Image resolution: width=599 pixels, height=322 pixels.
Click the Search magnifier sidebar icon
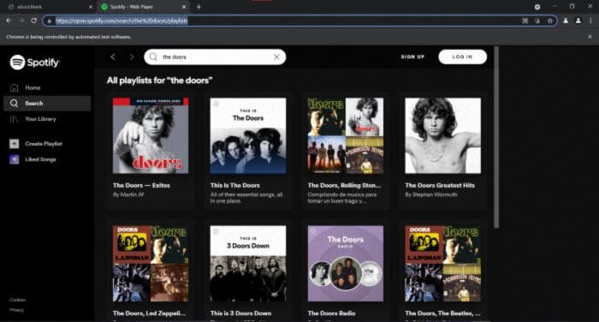(15, 104)
